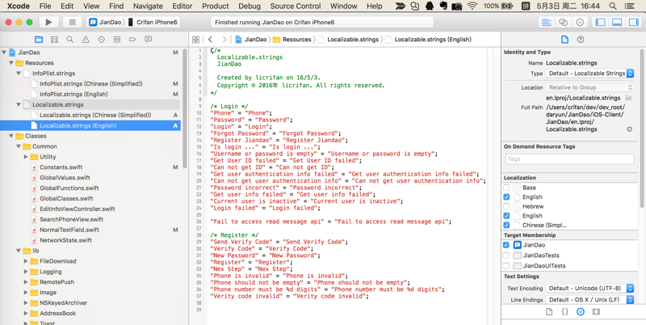Open Spotlight search in menu bar

613,6
